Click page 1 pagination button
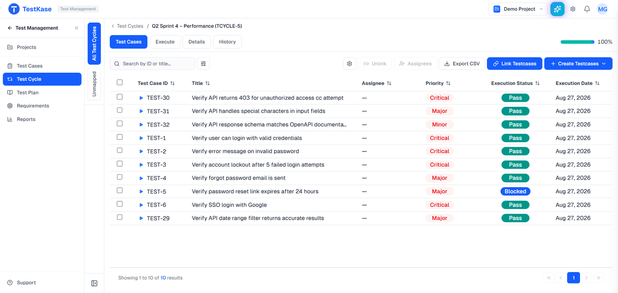Viewport: 618px width, 293px height. [x=574, y=278]
